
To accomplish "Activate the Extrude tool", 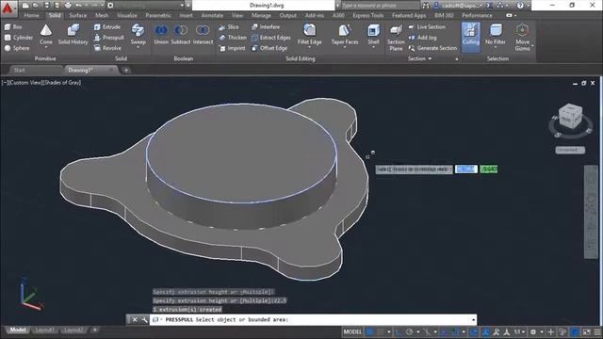I will point(107,27).
